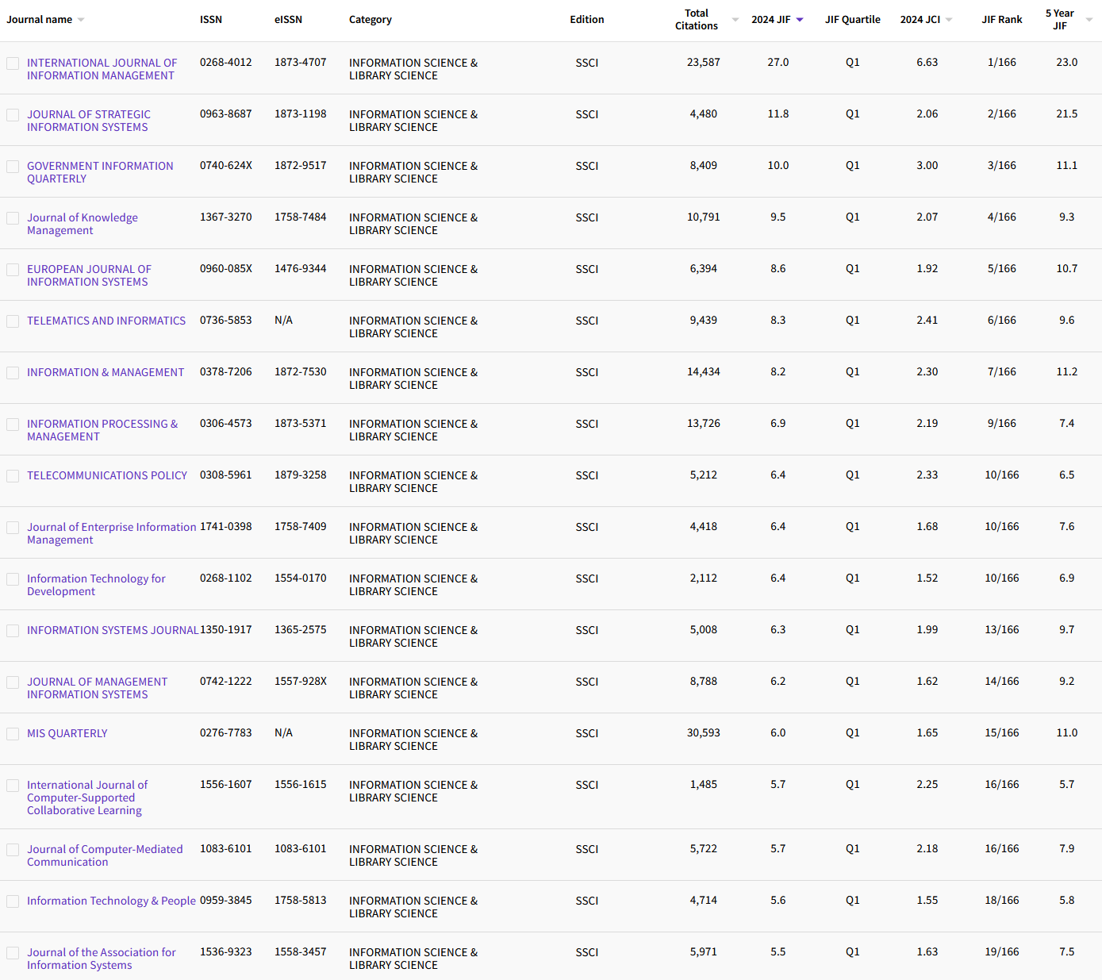Select MIS Quarterly checkbox
Image resolution: width=1102 pixels, height=980 pixels.
click(13, 734)
